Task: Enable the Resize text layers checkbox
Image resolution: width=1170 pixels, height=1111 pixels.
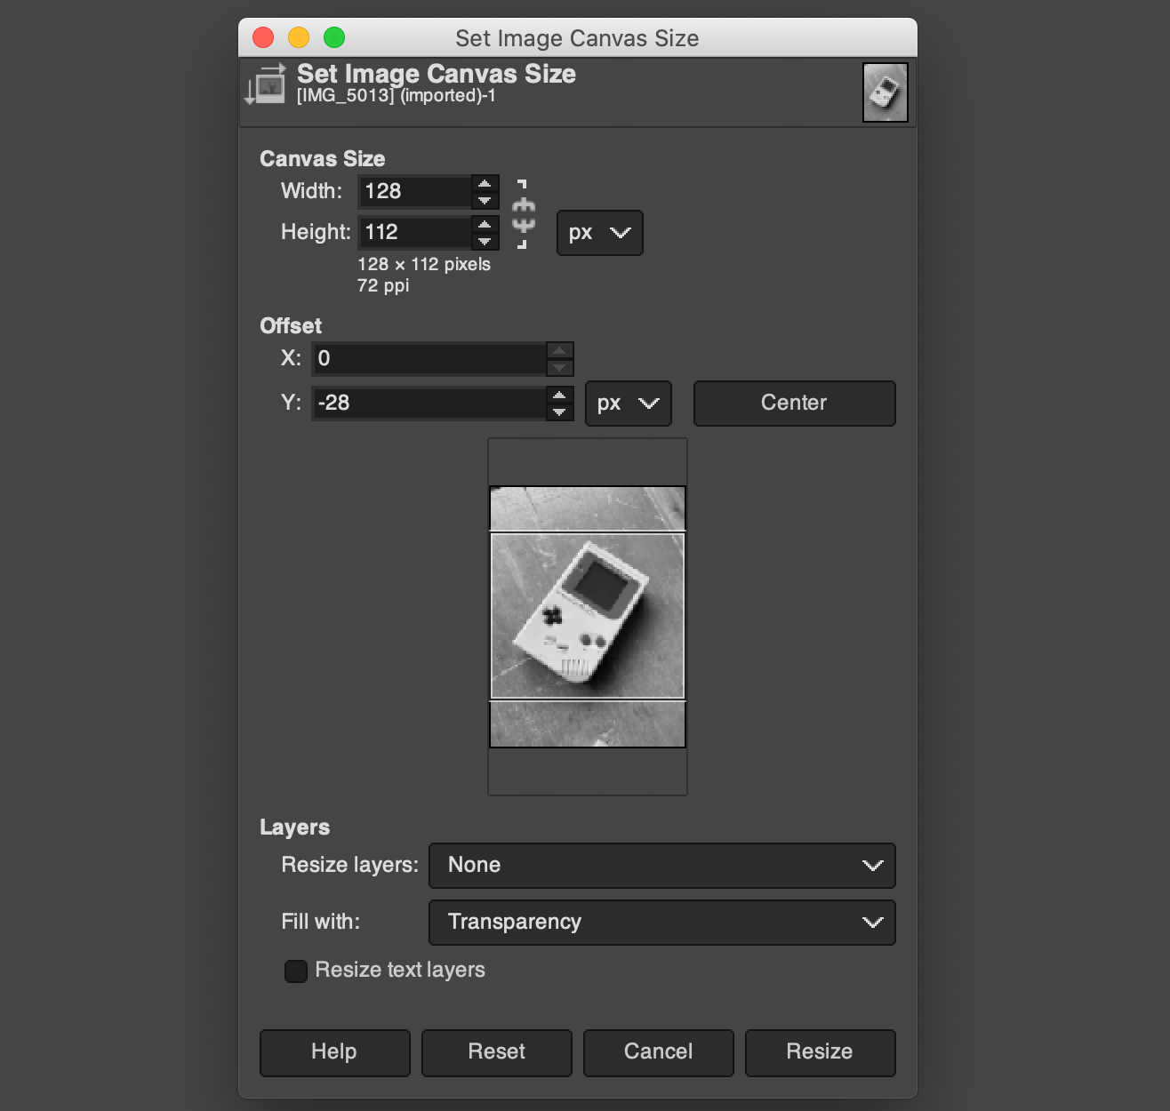Action: pos(296,971)
